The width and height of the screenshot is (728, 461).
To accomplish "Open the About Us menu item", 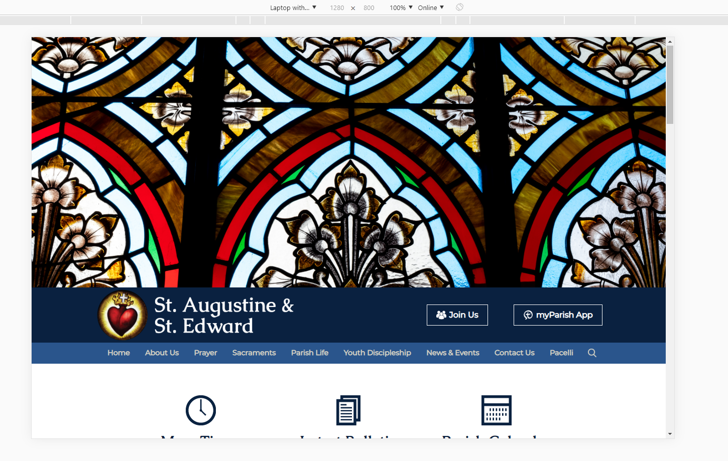I will tap(162, 353).
